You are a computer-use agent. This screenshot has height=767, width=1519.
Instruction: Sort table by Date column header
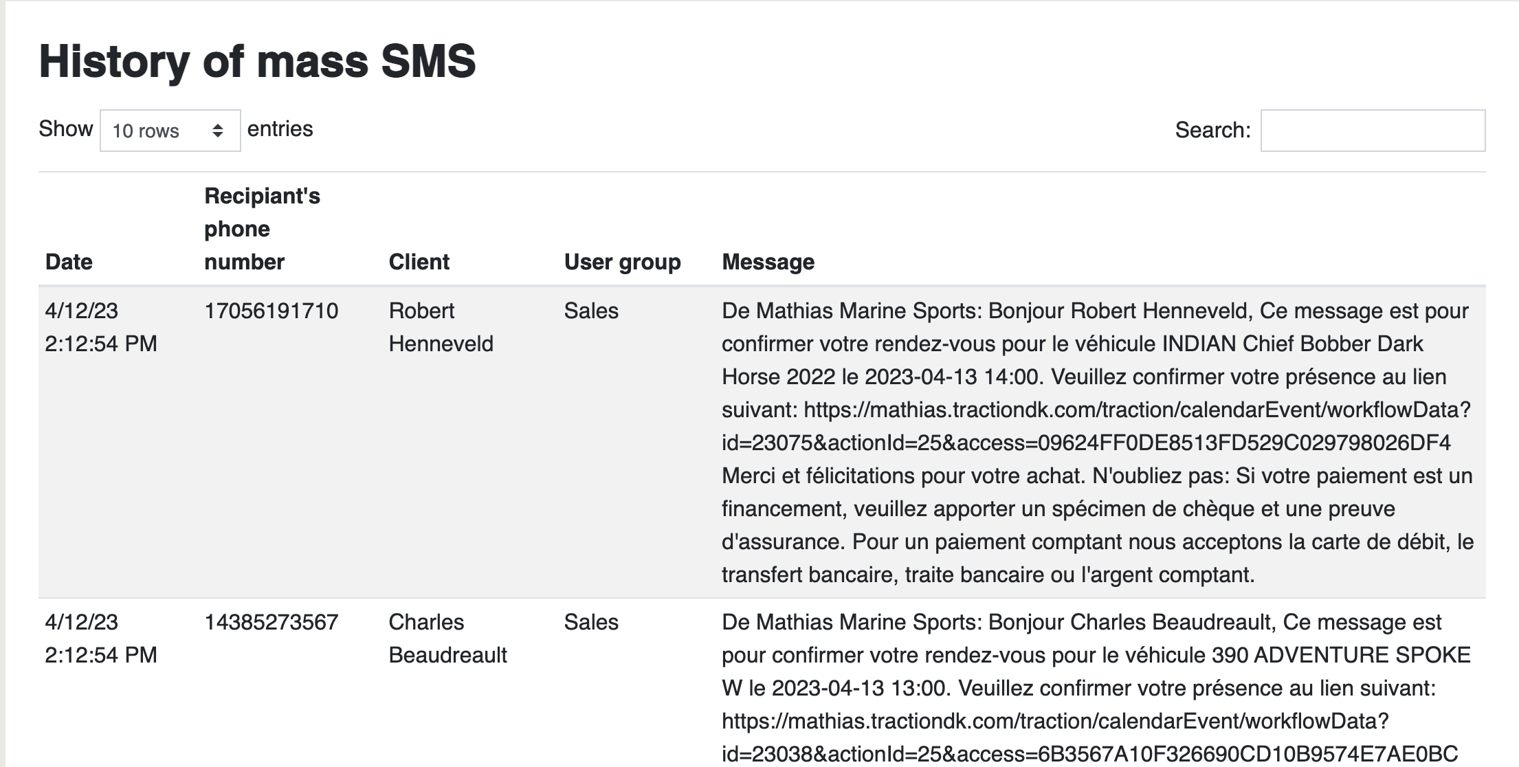point(69,262)
